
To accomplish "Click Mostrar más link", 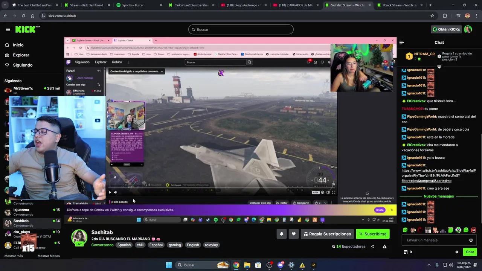I will tap(14, 256).
